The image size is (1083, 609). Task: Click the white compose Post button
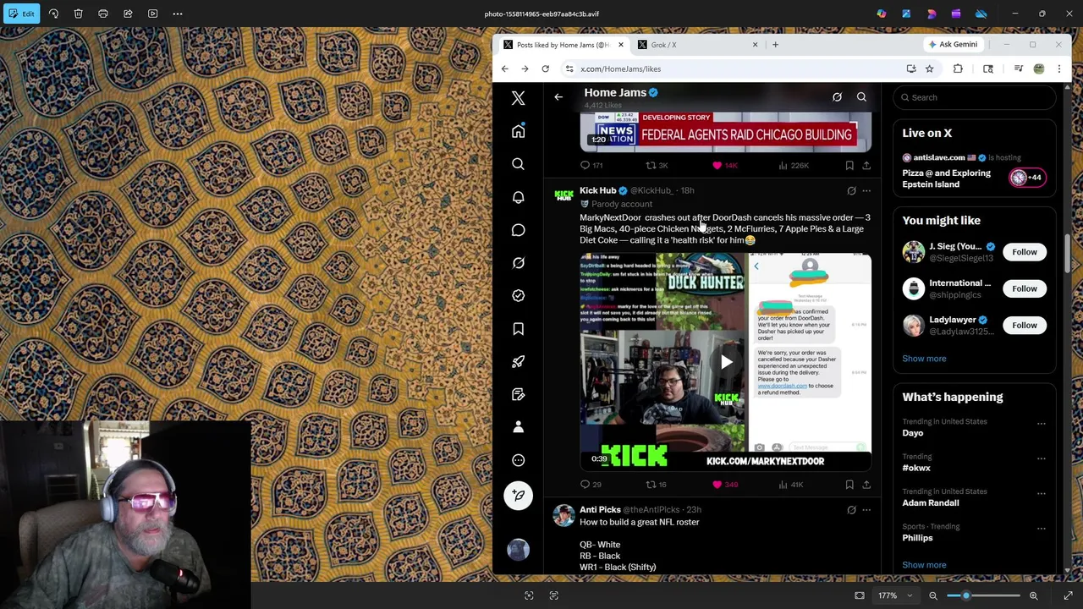tap(518, 496)
